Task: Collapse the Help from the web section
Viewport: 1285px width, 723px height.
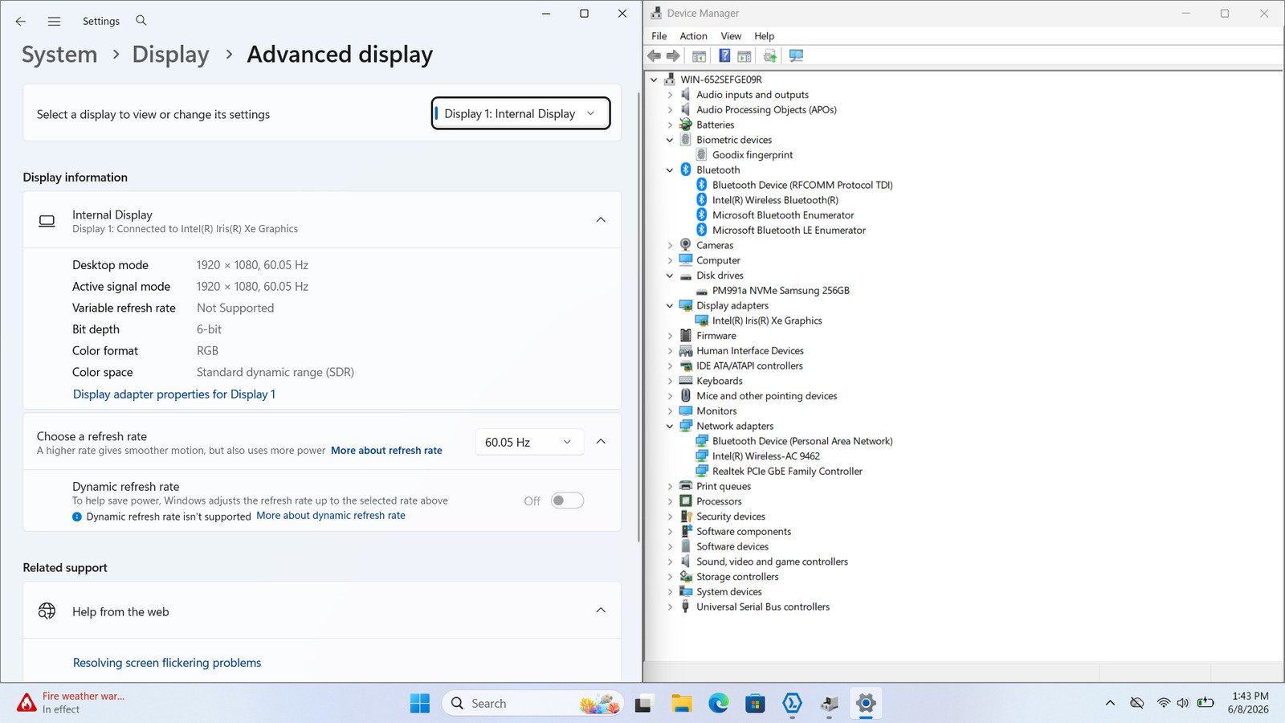Action: (x=601, y=611)
